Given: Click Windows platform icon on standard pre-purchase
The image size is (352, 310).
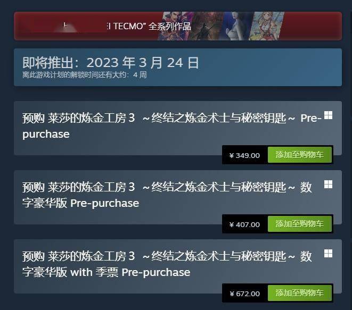Looking at the screenshot, I should point(328,115).
